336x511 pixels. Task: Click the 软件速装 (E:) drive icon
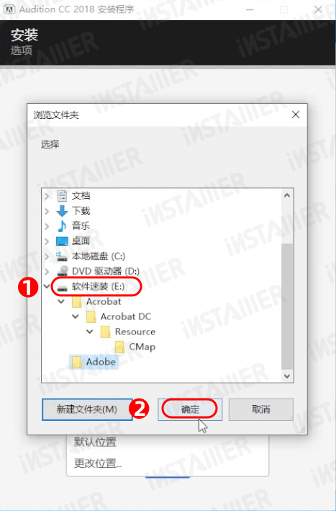click(x=62, y=287)
